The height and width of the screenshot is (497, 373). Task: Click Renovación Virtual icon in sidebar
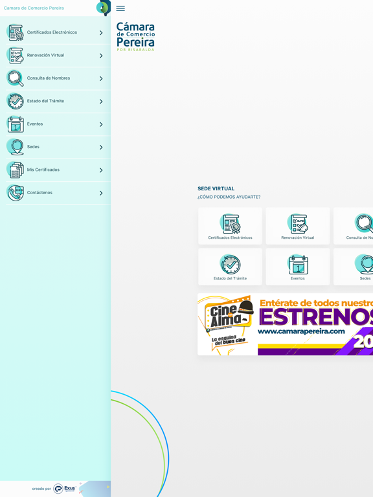click(x=16, y=55)
